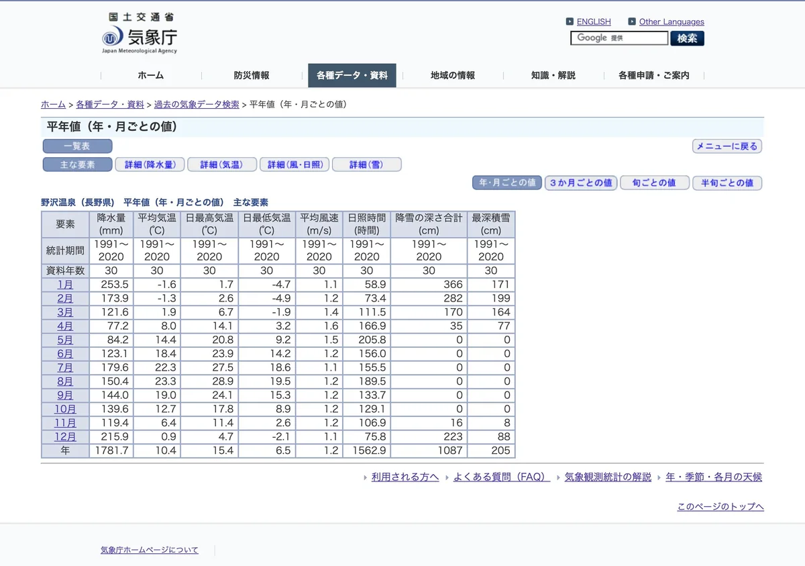Screen dimensions: 805x566
Task: Open the 11月 row link
Action: pyautogui.click(x=65, y=423)
